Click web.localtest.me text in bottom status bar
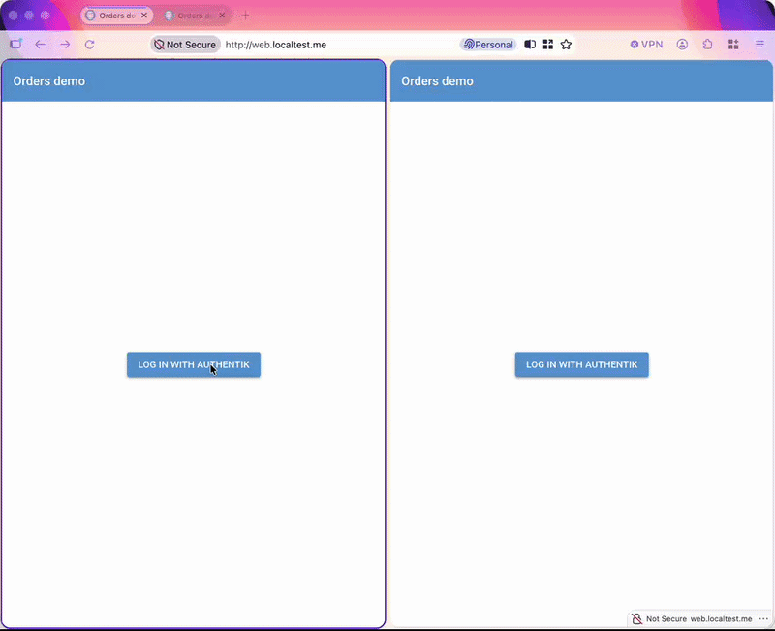 coord(721,619)
